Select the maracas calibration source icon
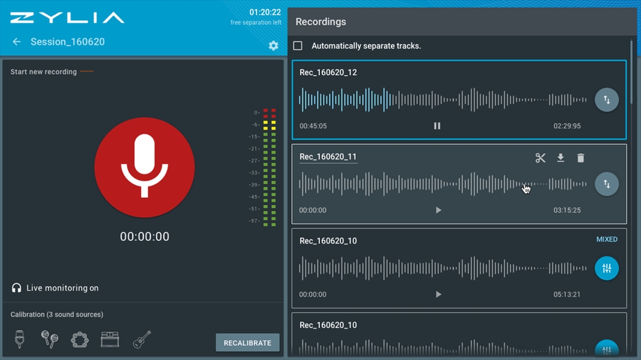 [x=49, y=339]
